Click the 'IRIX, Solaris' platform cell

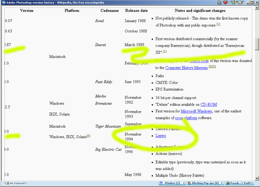point(59,114)
